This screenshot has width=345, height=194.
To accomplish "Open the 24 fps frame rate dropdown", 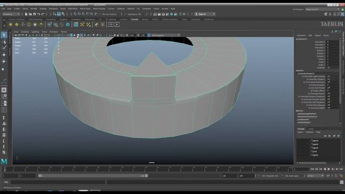I will 315,176.
